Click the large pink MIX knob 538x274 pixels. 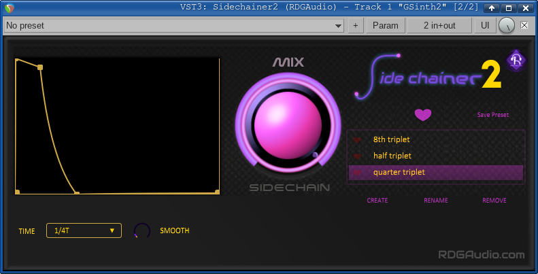288,125
